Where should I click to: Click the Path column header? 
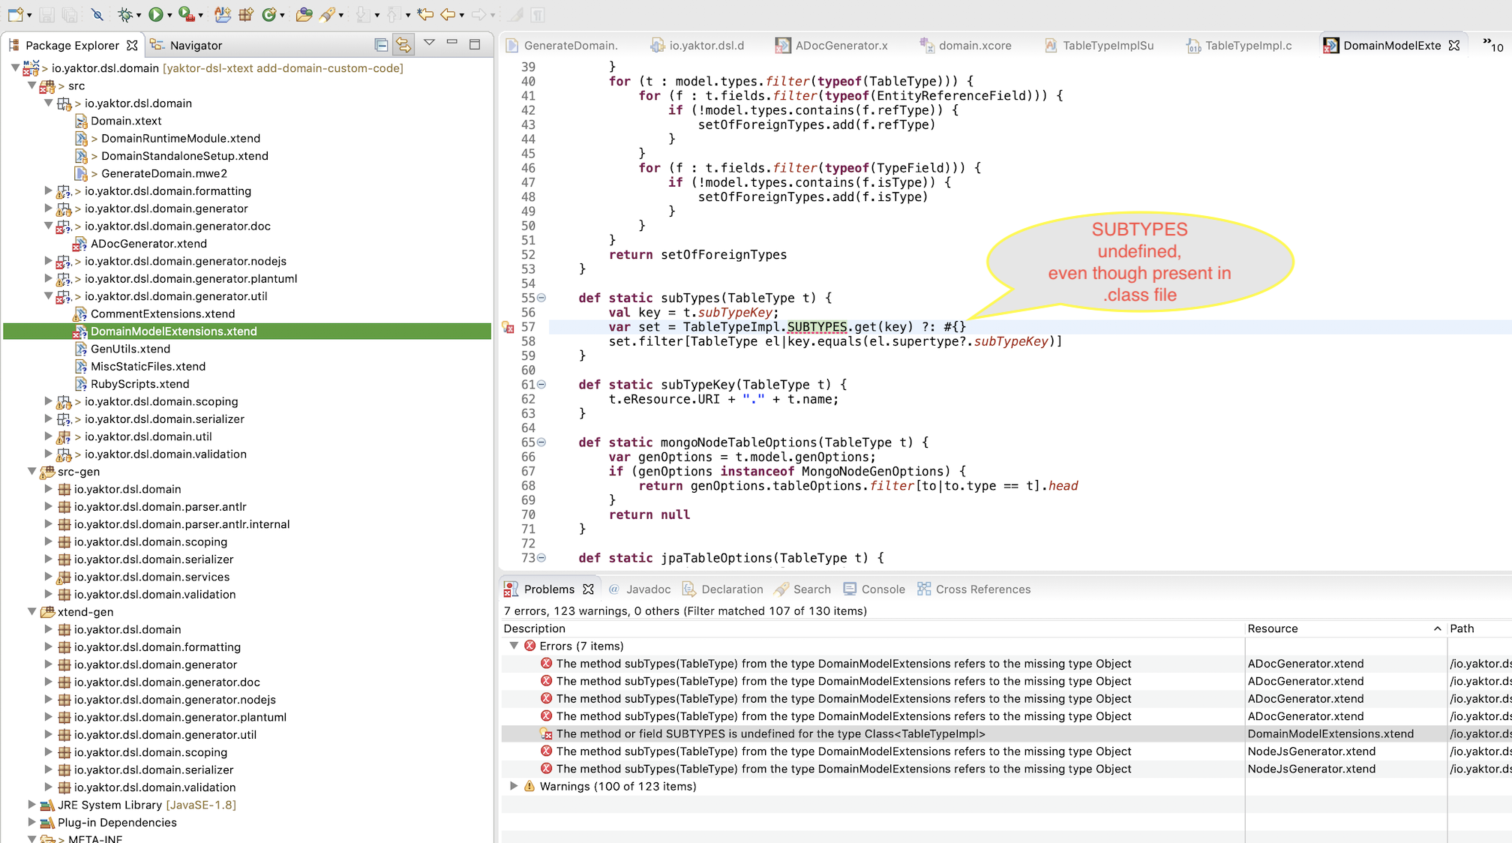pos(1479,628)
